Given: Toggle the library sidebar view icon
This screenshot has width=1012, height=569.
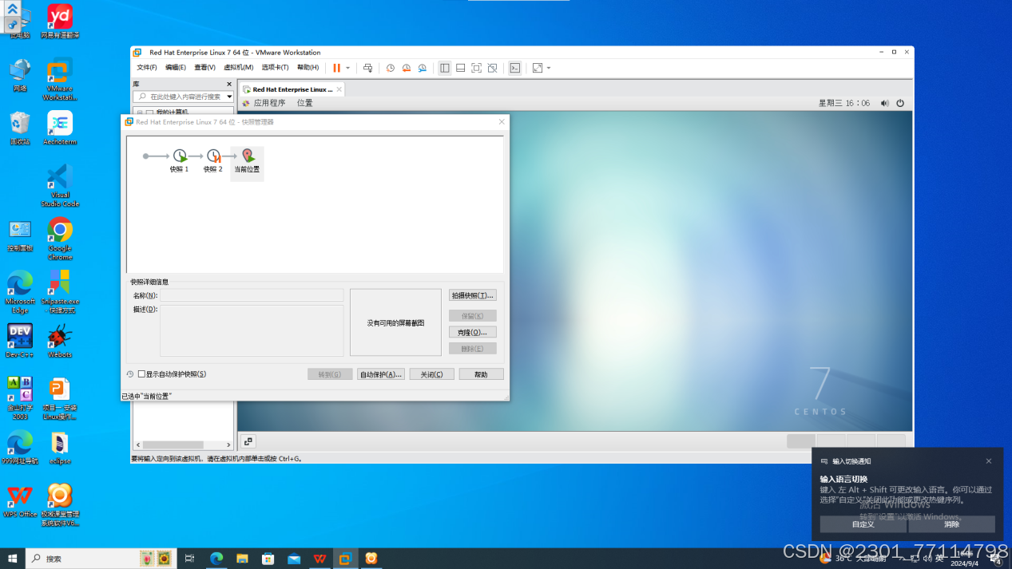Looking at the screenshot, I should coord(445,68).
